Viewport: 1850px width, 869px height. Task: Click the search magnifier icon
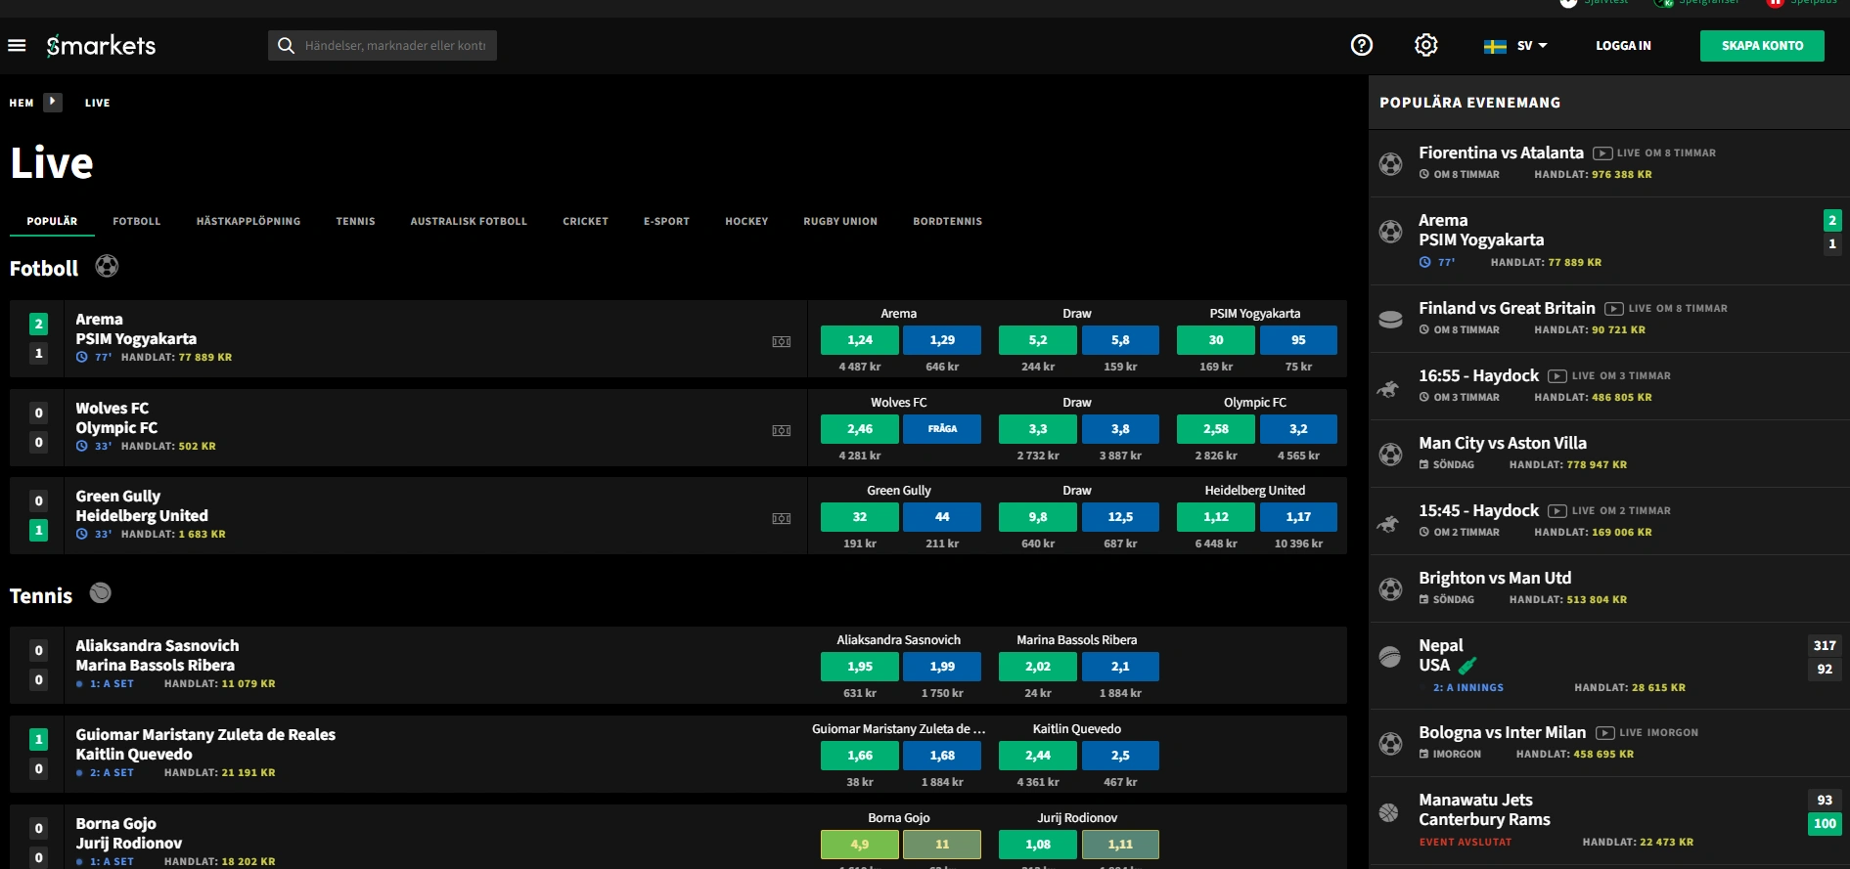coord(286,45)
